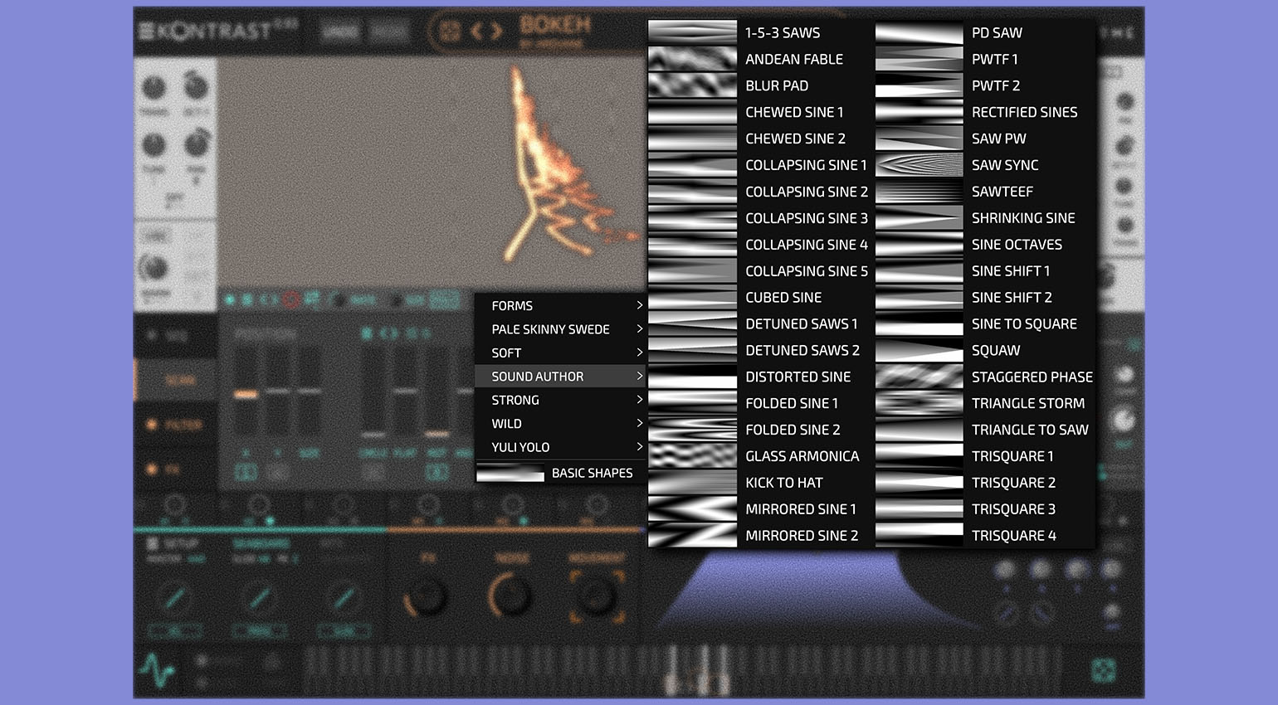
Task: Click the orange position slider handle
Action: (246, 395)
